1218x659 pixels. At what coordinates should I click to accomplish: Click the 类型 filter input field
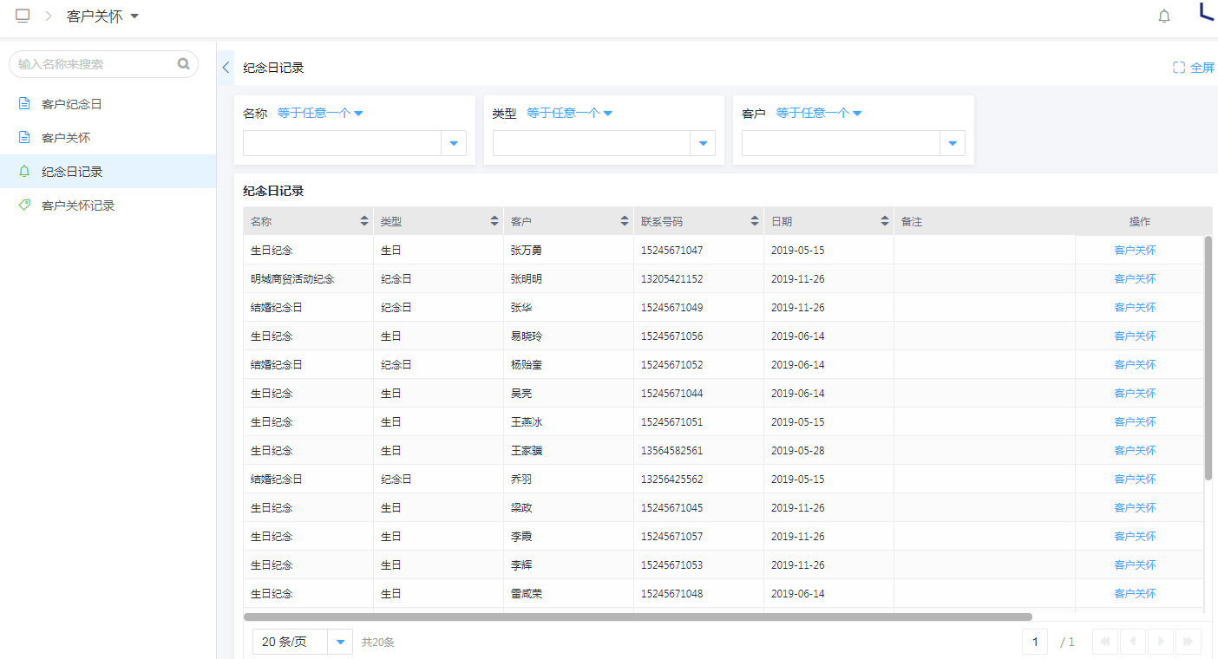(592, 143)
